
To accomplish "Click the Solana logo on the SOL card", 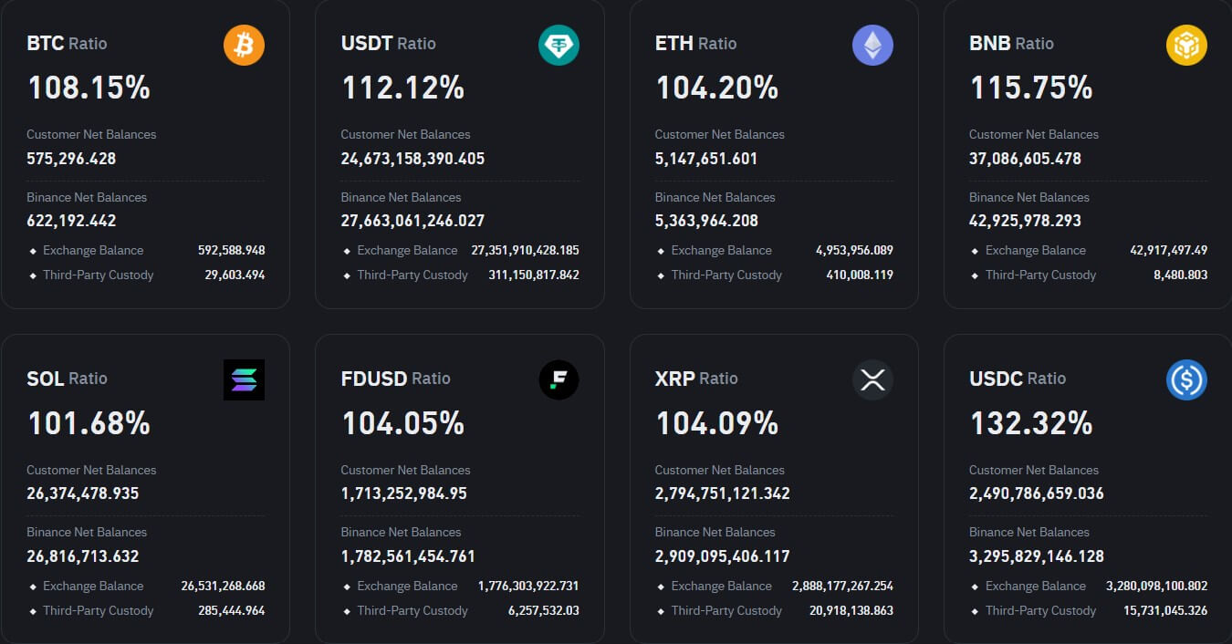I will (x=244, y=379).
